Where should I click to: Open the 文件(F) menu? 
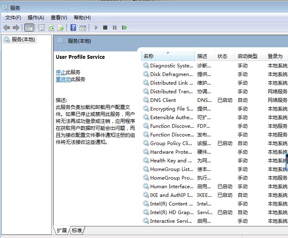pos(13,18)
